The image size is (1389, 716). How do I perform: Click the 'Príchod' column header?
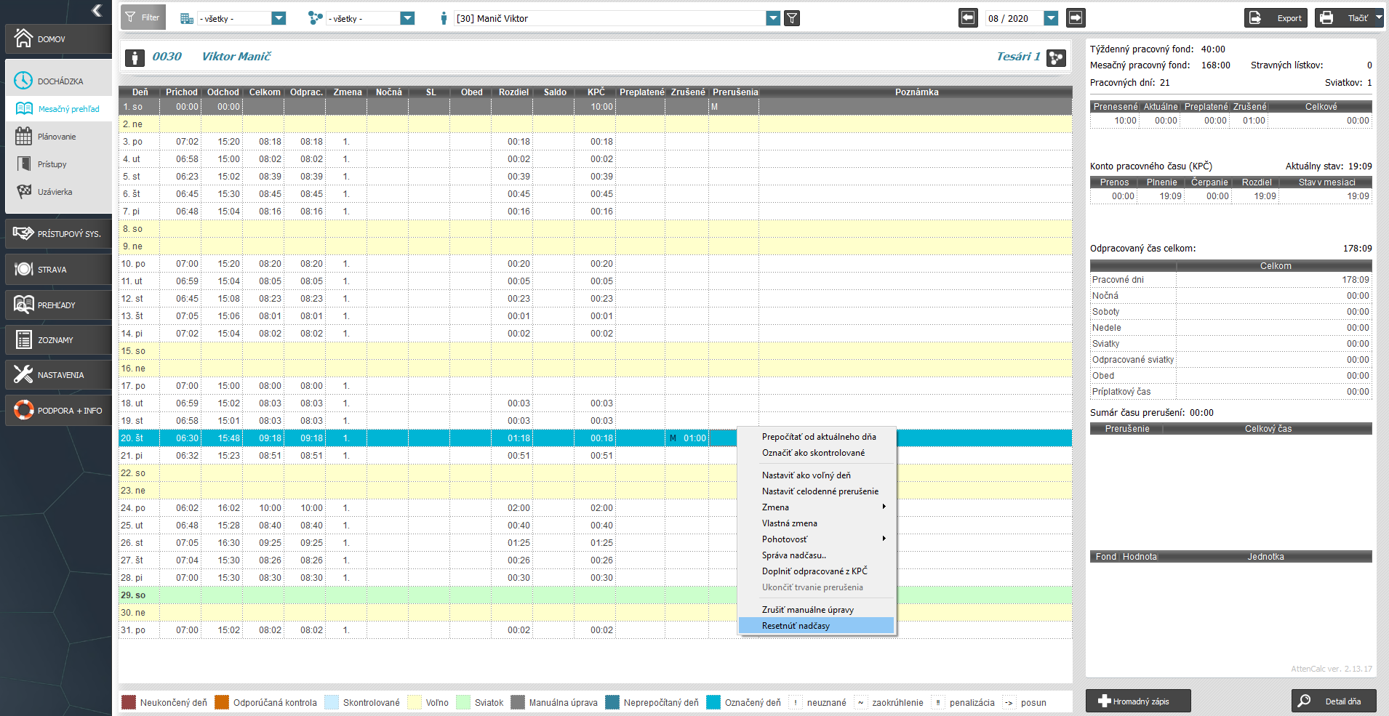tap(181, 92)
